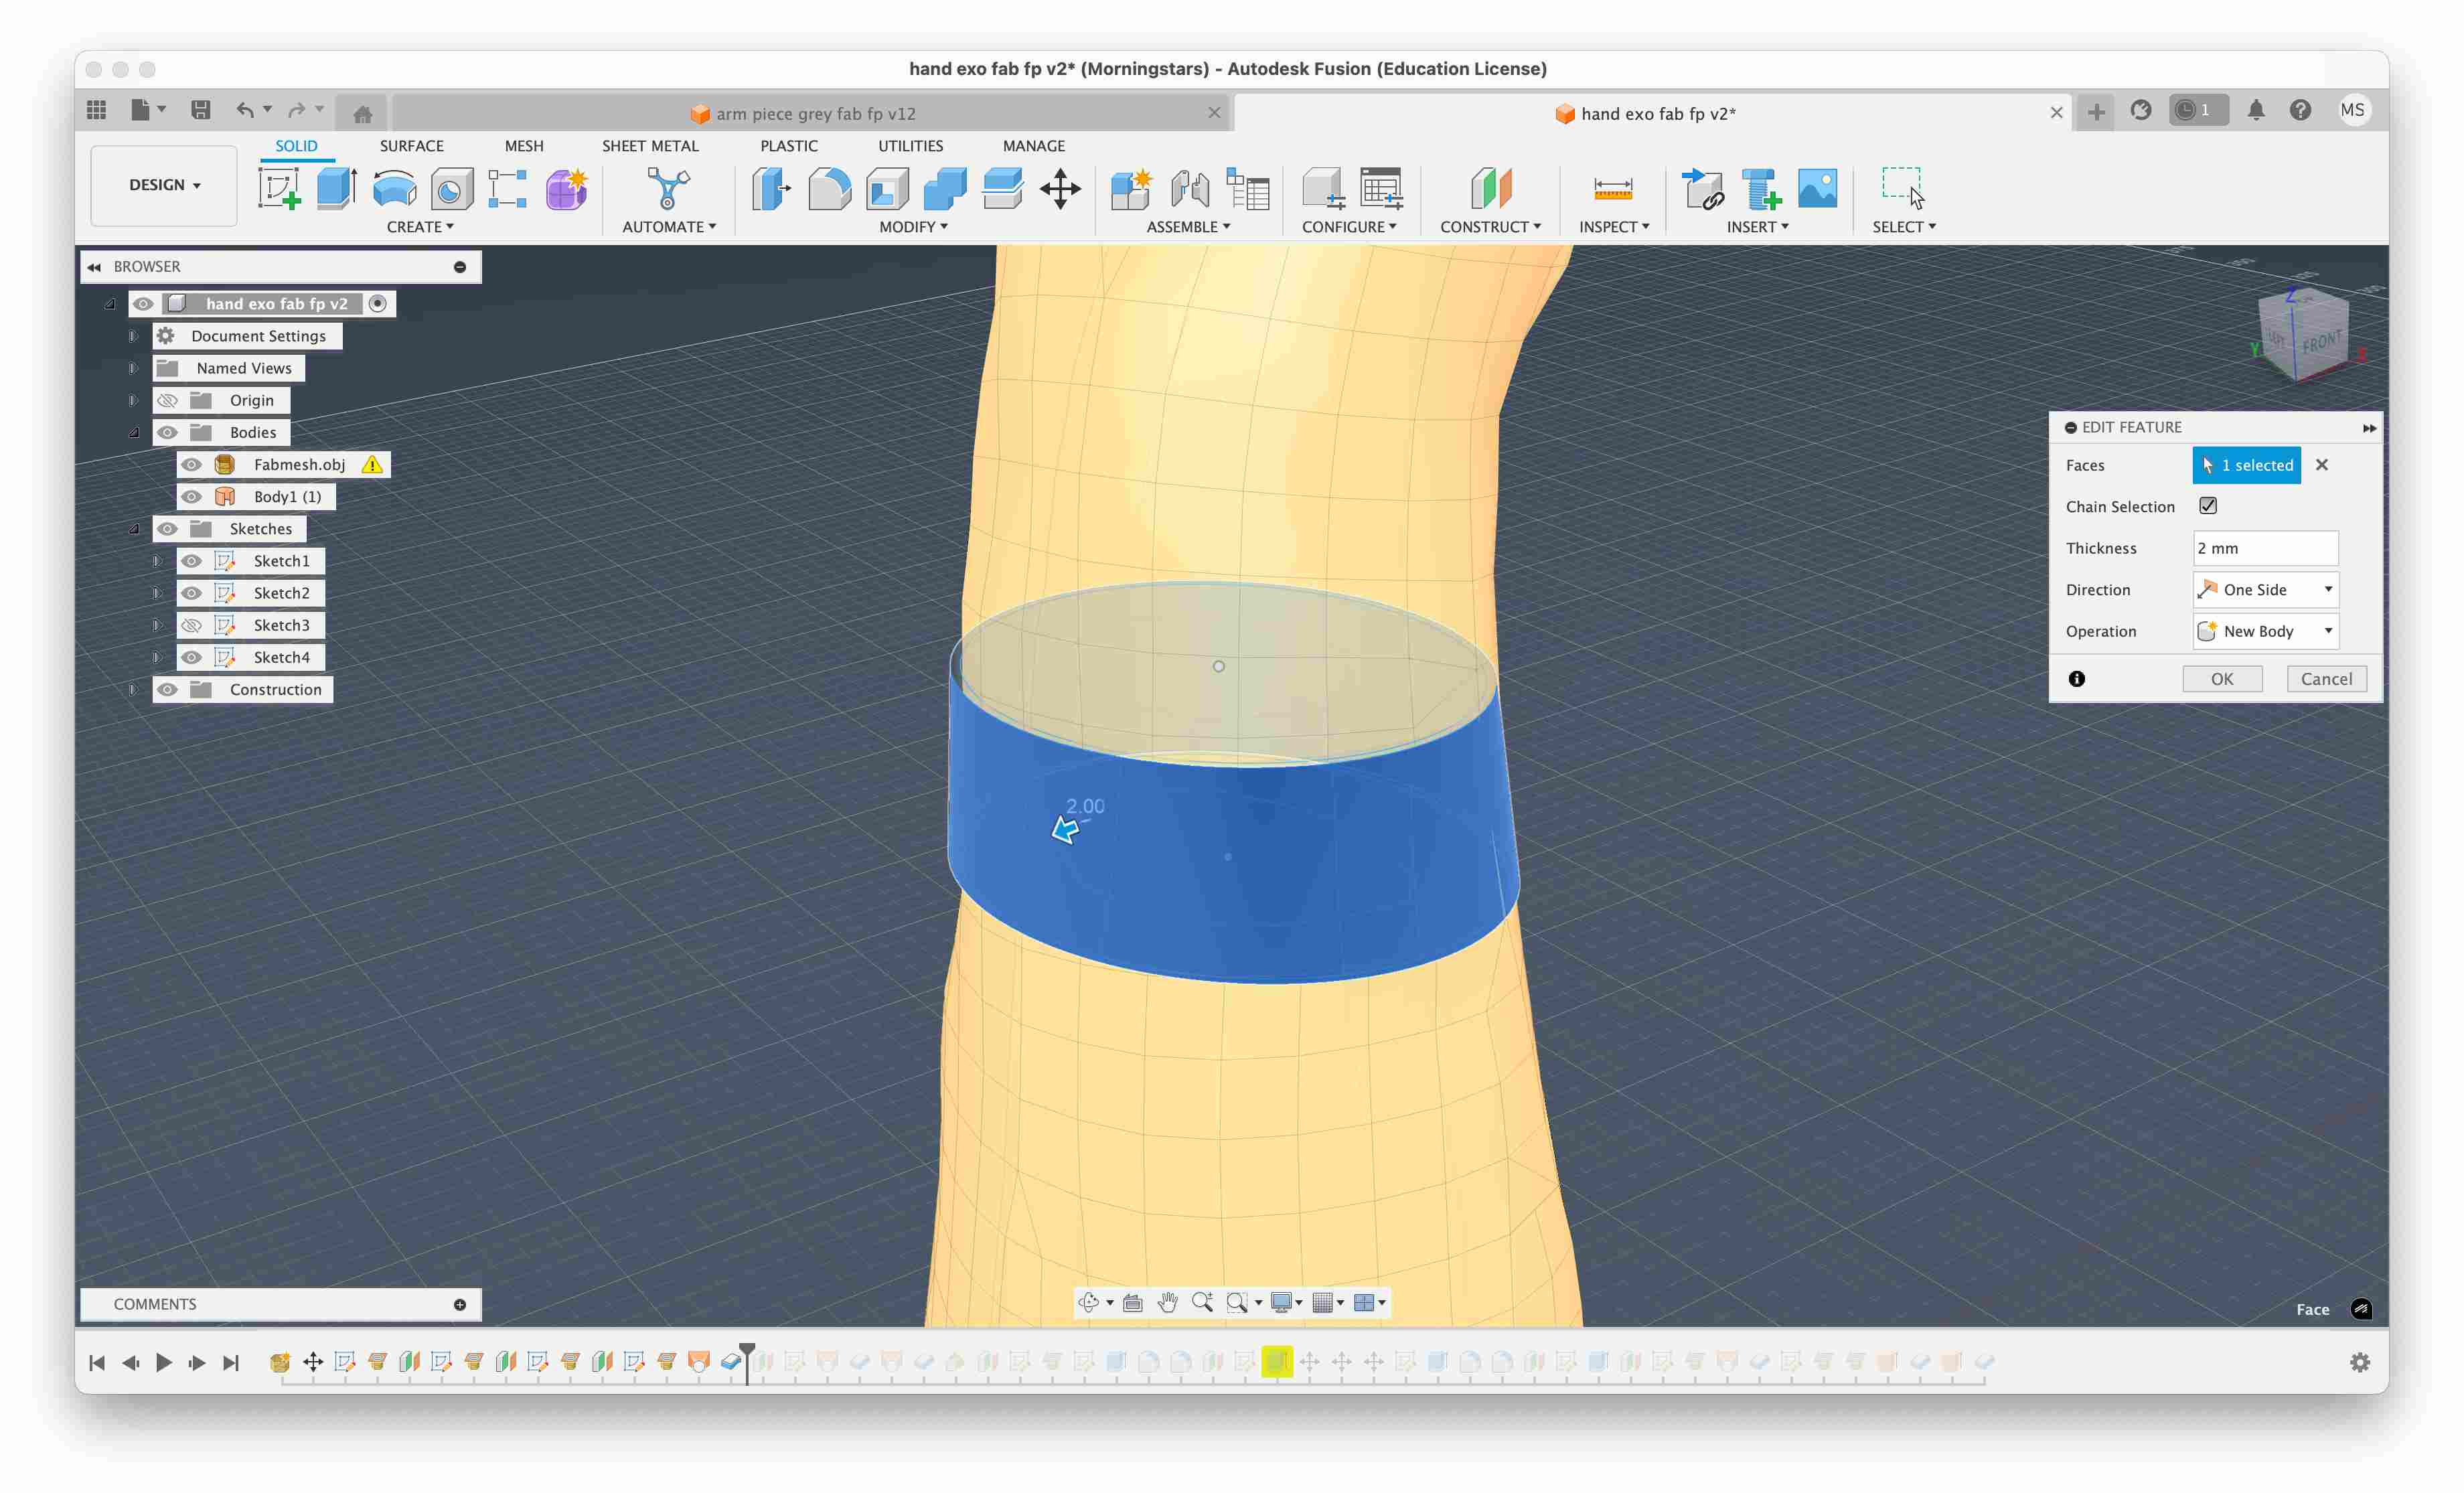Select the Shell tool icon
Viewport: 2464px width, 1493px height.
click(887, 188)
